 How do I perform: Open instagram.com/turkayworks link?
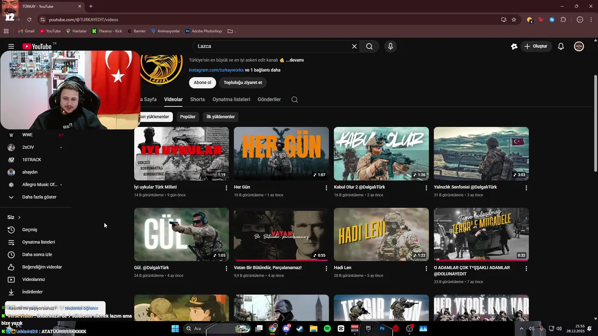[216, 70]
